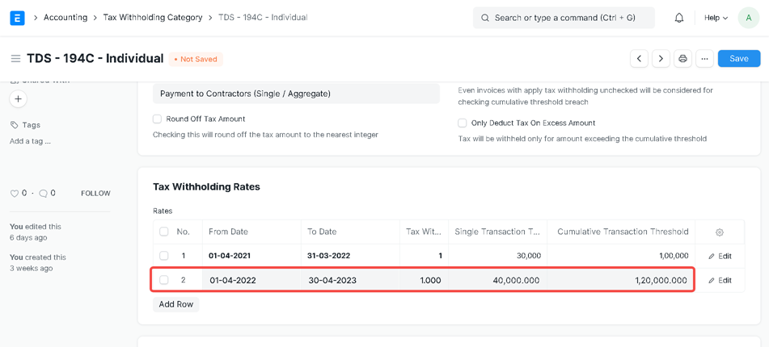Open the user avatar profile menu
Screen dimensions: 769x347
click(748, 18)
